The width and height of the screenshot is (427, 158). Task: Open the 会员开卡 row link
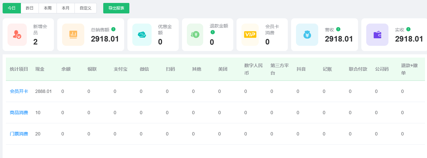pyautogui.click(x=19, y=91)
